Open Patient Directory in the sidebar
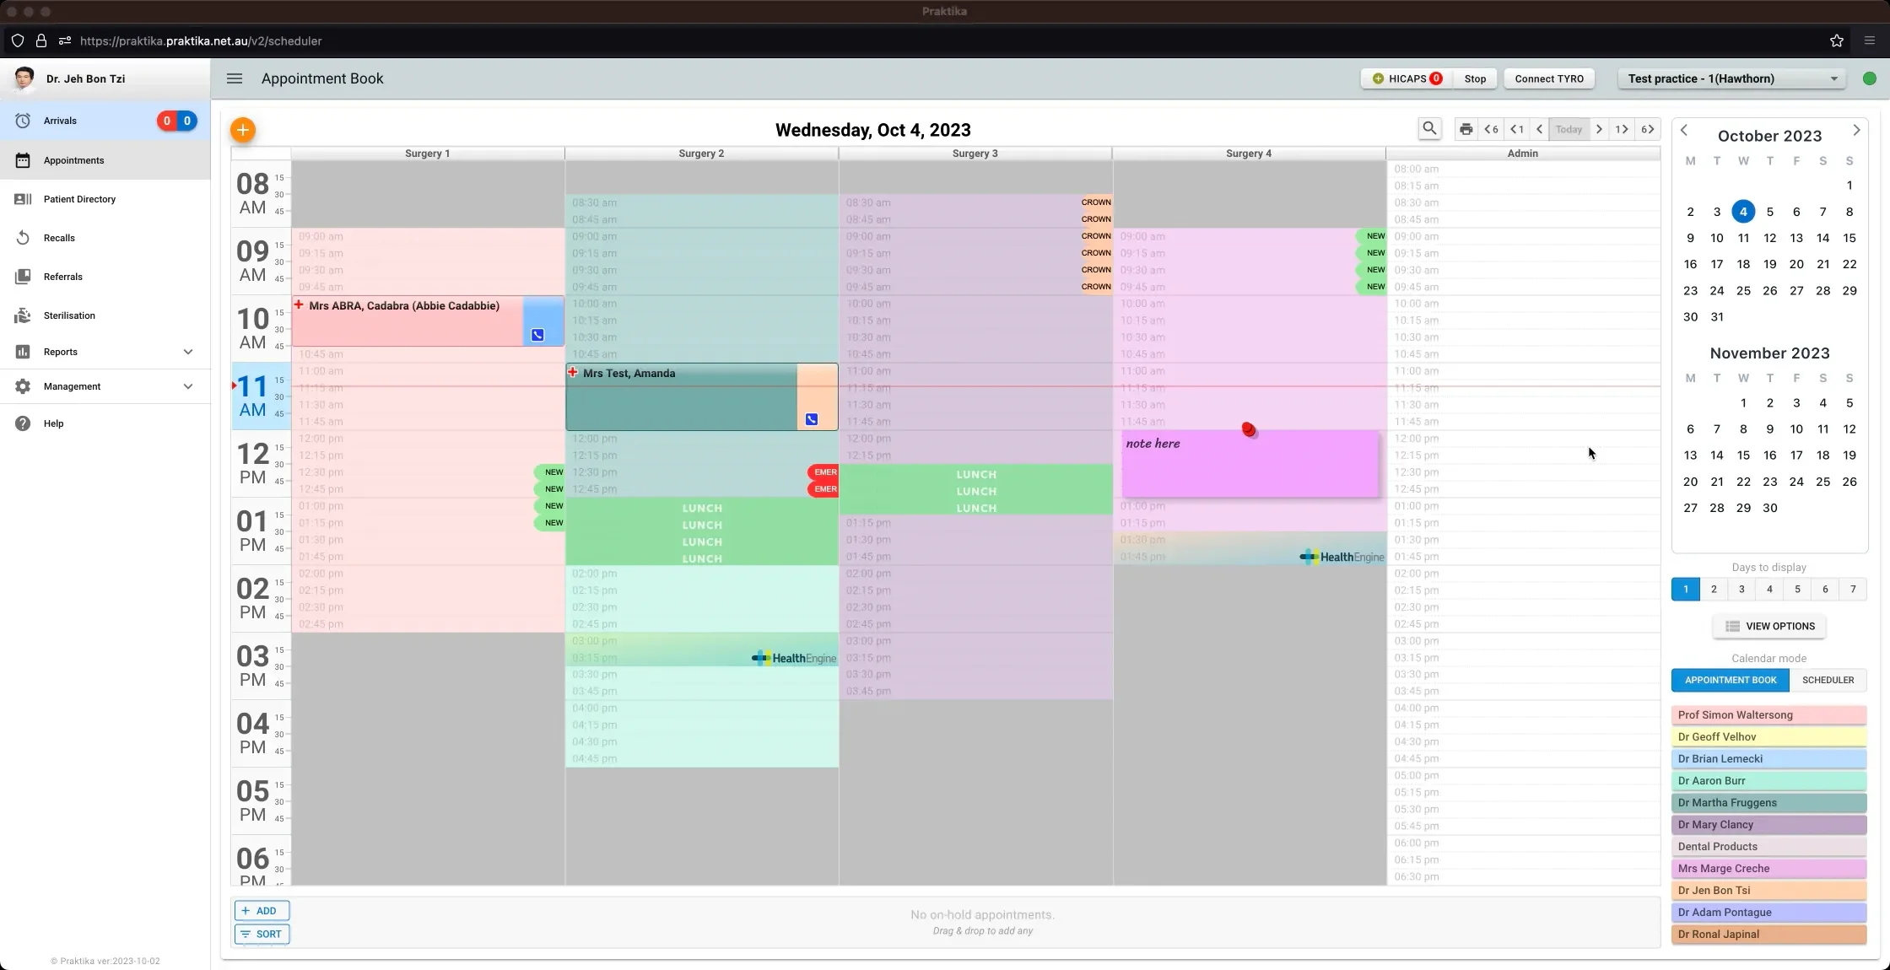The width and height of the screenshot is (1890, 970). pyautogui.click(x=105, y=199)
